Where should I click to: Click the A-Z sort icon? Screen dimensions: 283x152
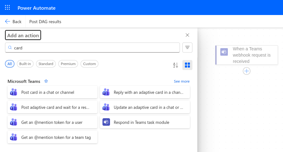(x=176, y=65)
